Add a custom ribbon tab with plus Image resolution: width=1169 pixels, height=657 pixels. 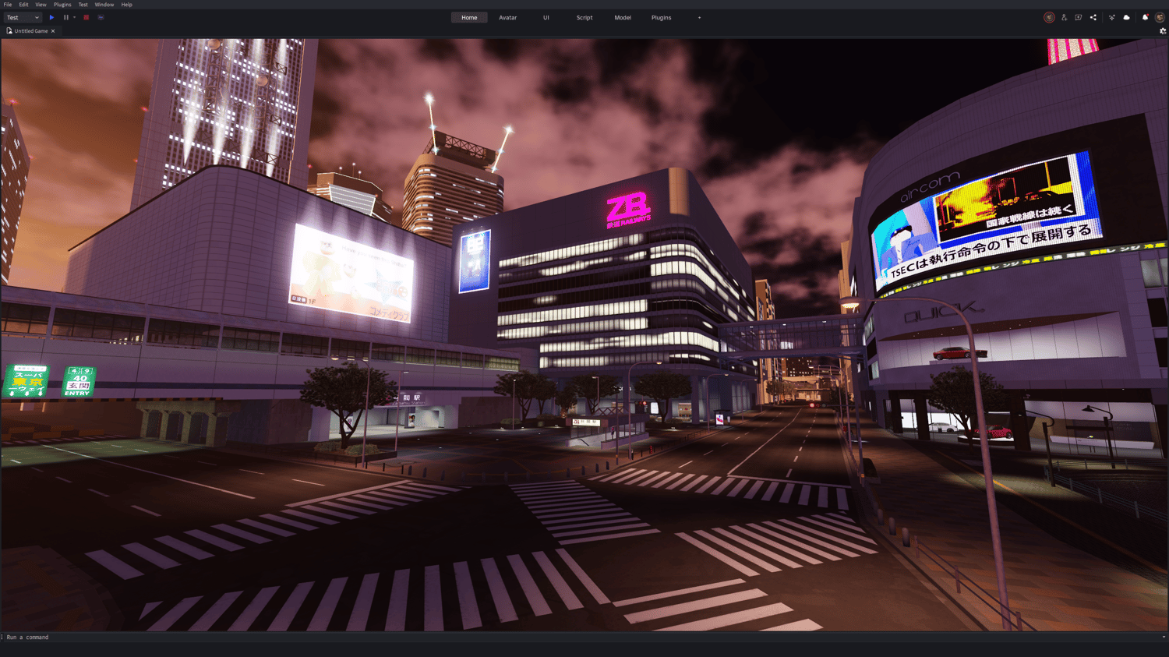[699, 17]
